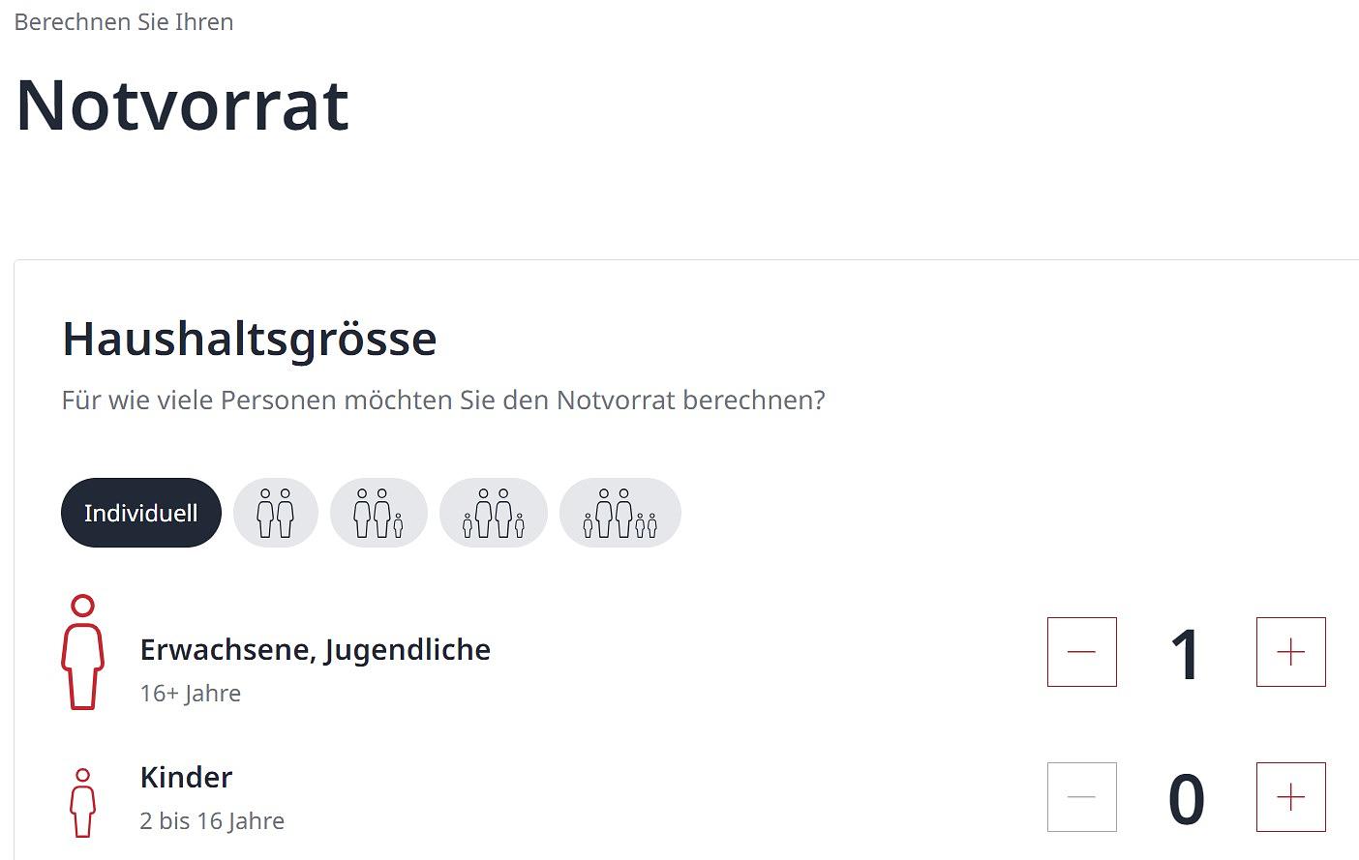Add one child with the Kinder plus button
Image resolution: width=1359 pixels, height=860 pixels.
1290,797
